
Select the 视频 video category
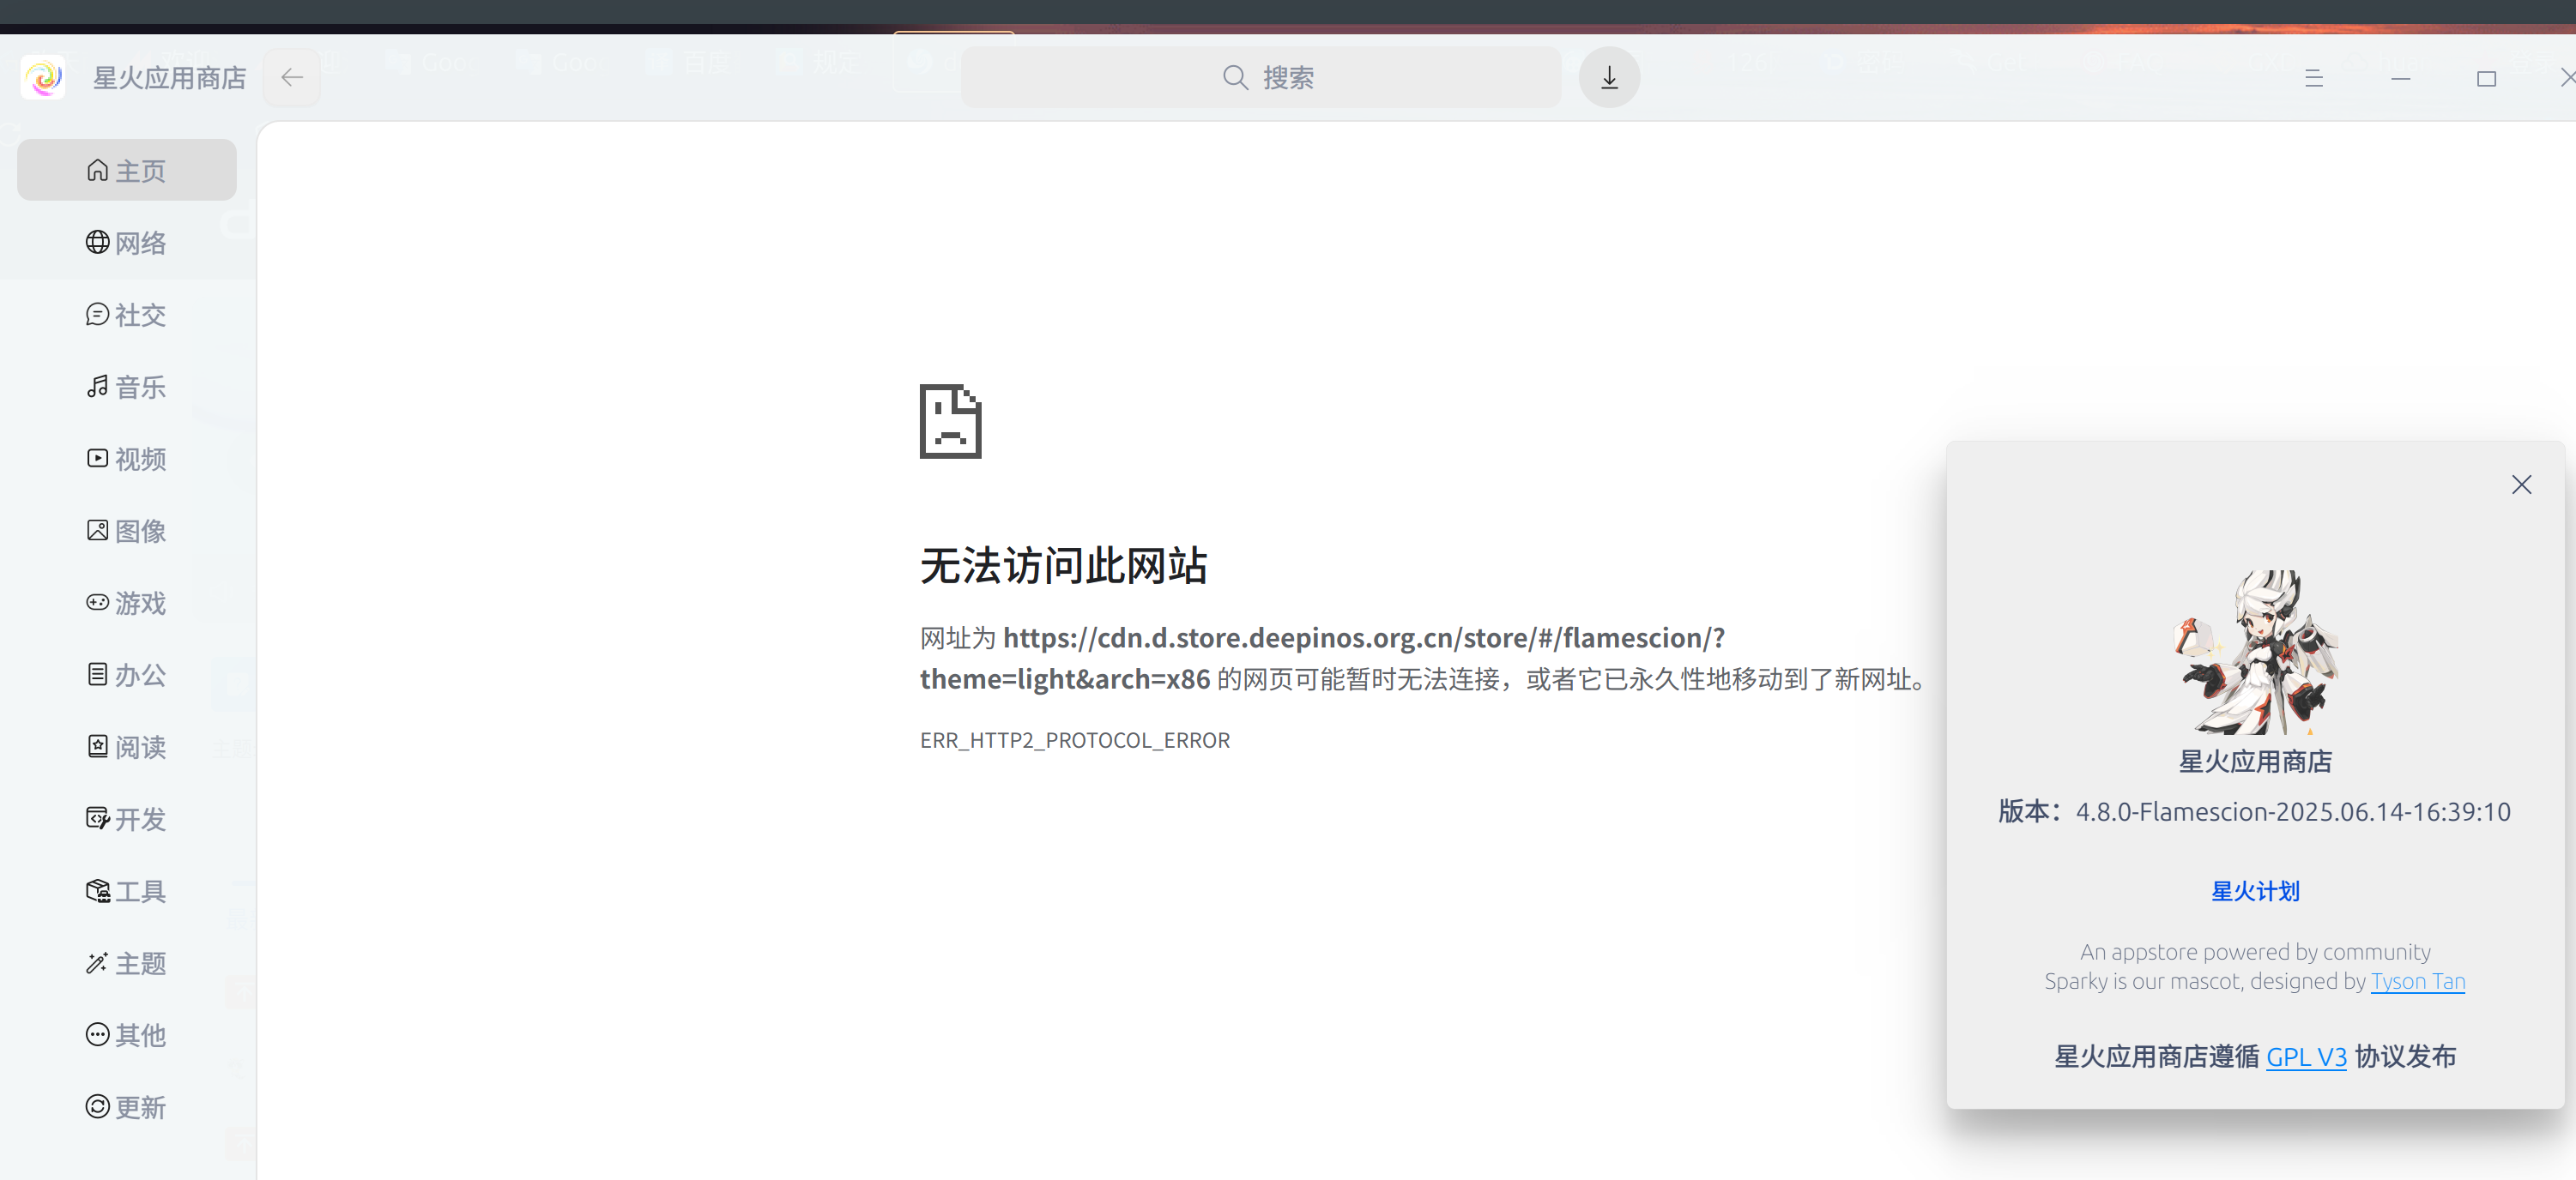(x=127, y=459)
